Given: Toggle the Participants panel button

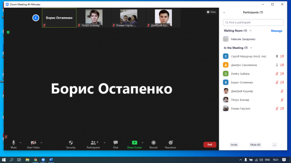Looking at the screenshot, I should click(93, 144).
